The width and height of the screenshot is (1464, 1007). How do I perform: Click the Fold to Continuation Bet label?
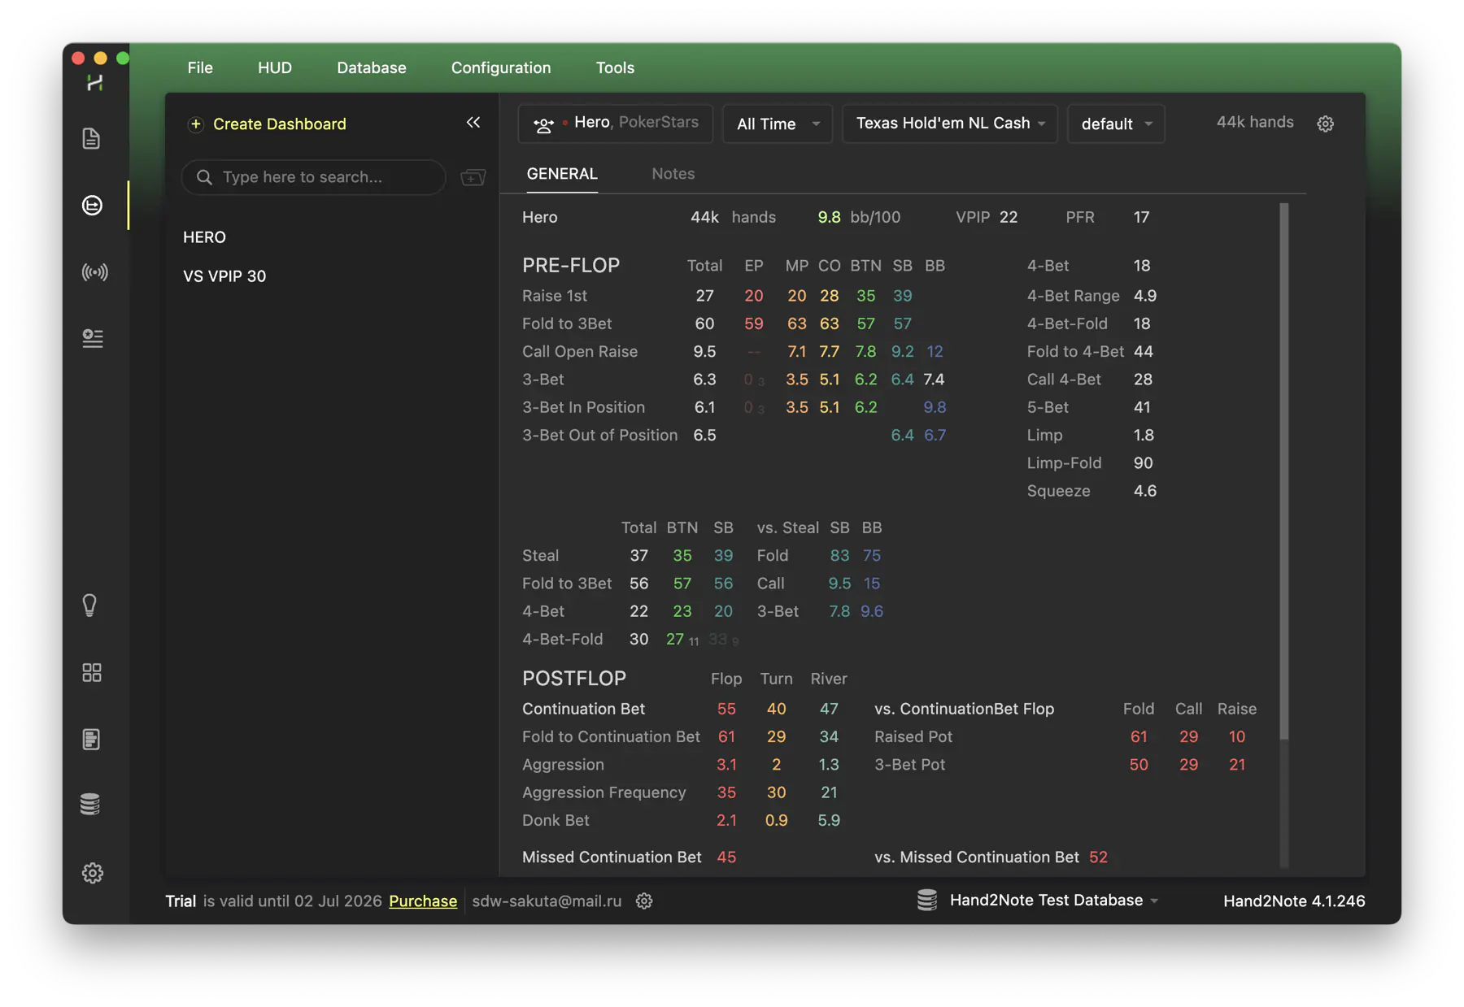pos(611,736)
